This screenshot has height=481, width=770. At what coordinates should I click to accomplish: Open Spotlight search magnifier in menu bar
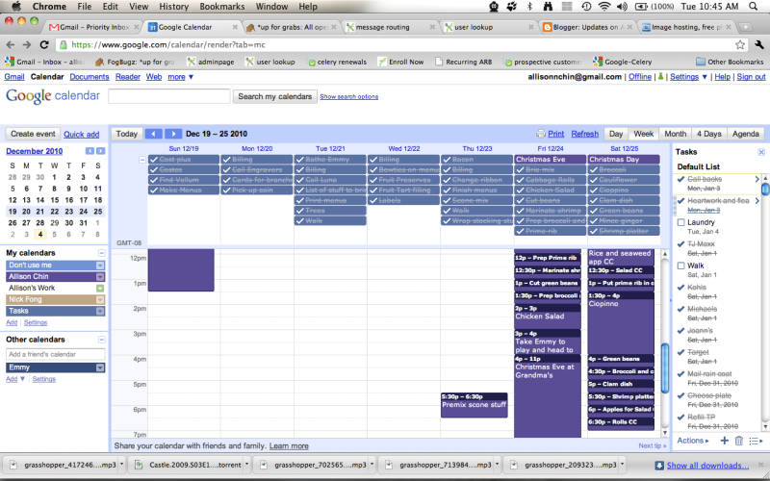[x=753, y=7]
